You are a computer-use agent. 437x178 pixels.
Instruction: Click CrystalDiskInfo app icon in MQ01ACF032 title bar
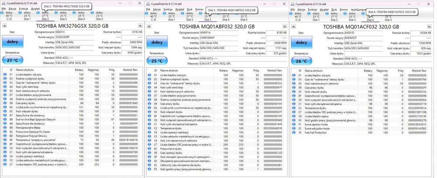(292, 3)
